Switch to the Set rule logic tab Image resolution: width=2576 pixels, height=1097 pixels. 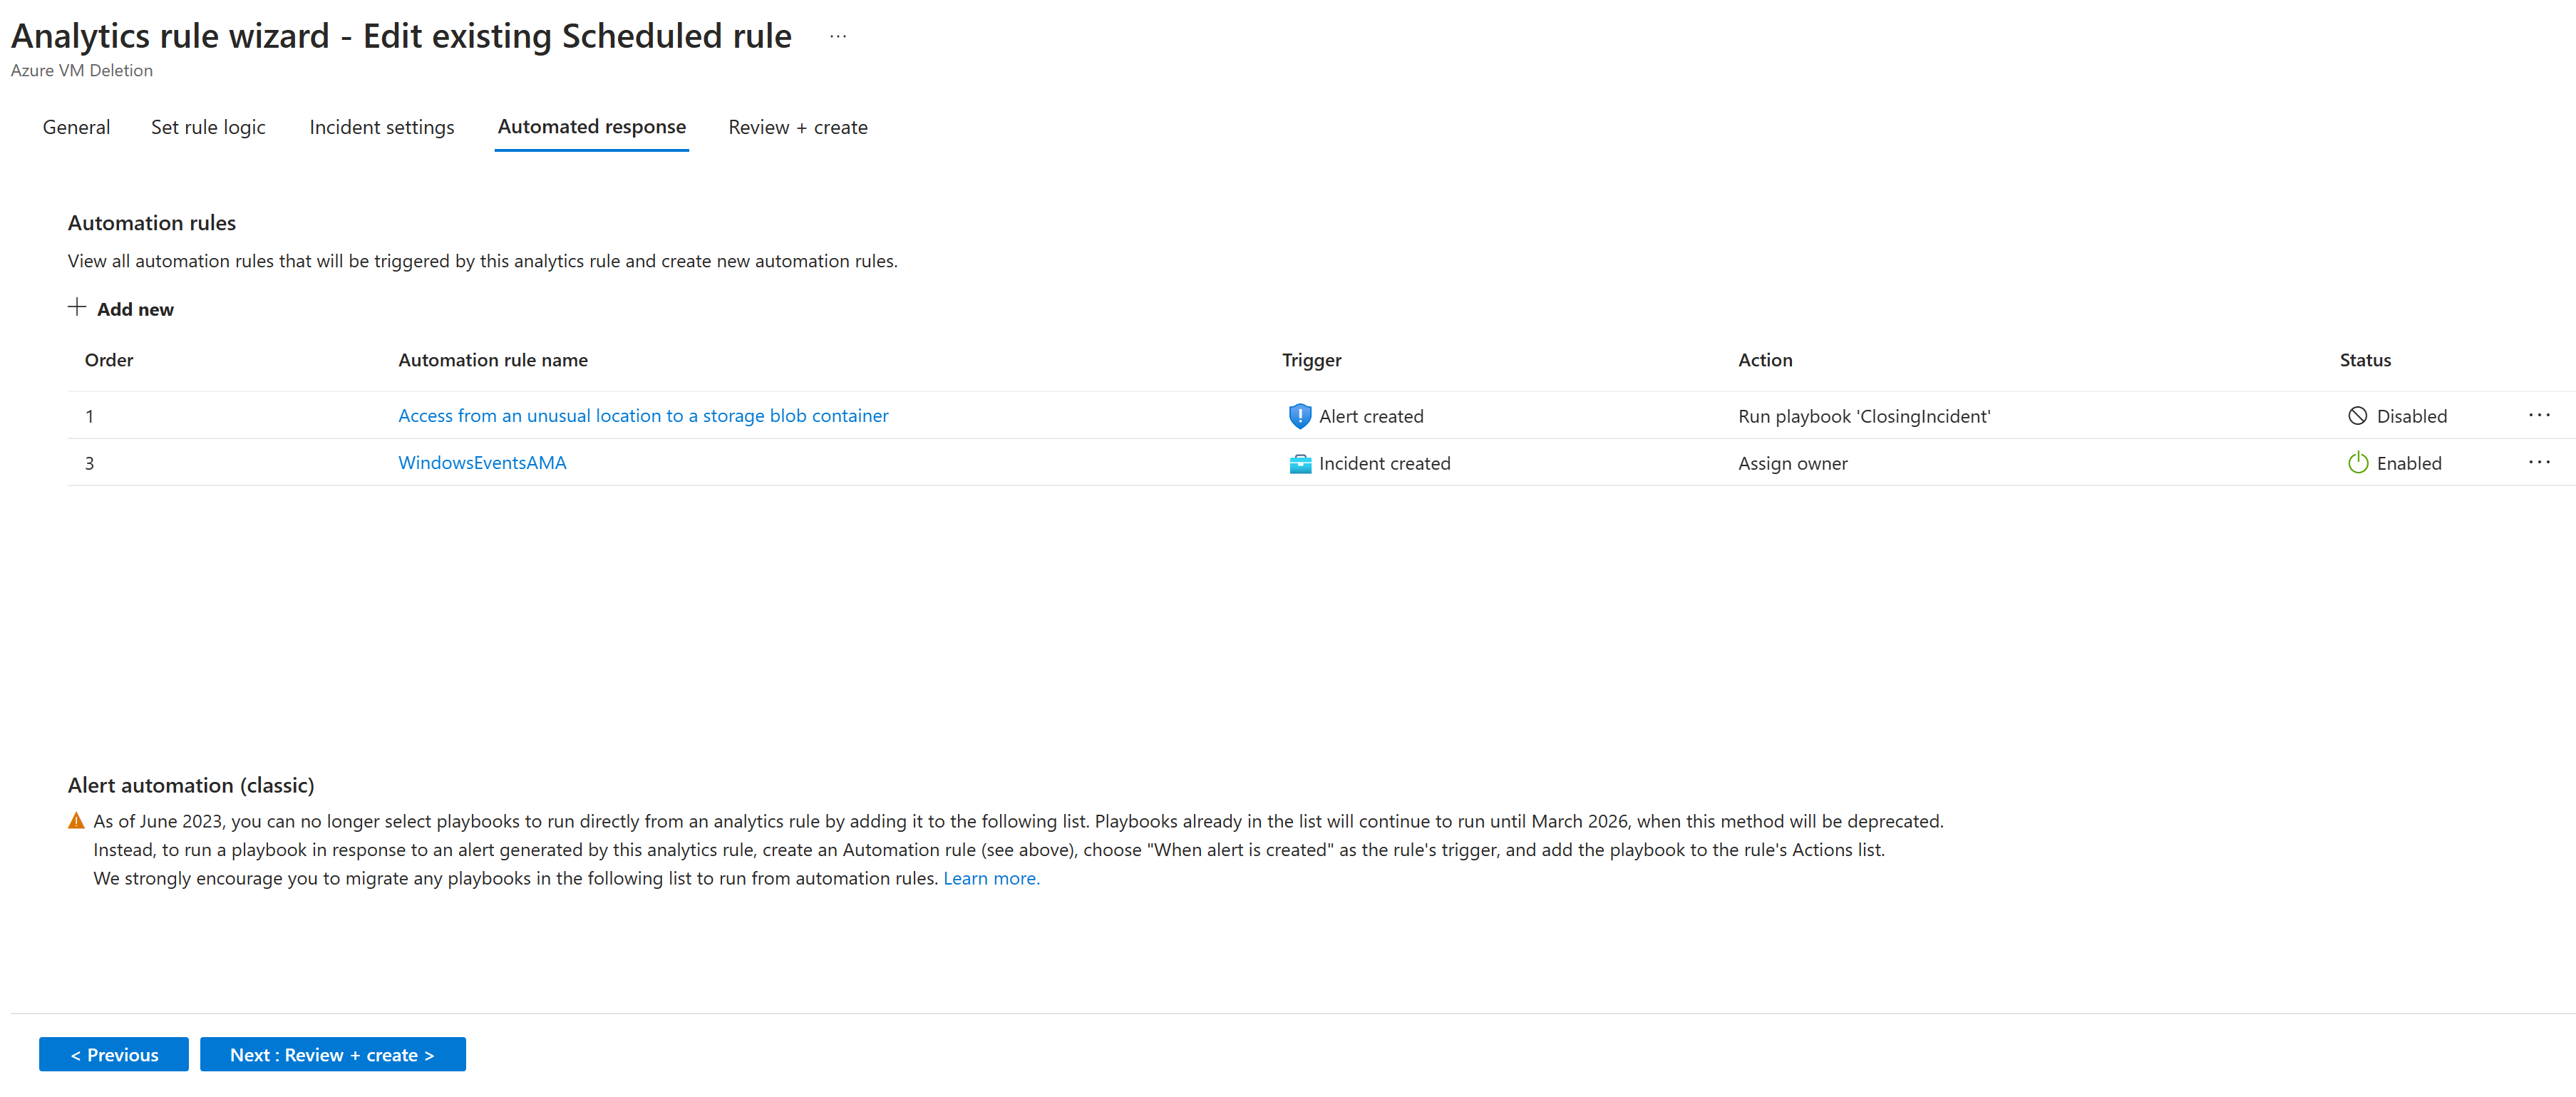208,127
